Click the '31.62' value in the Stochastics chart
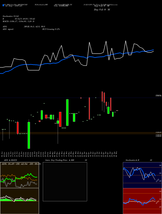The height and width of the screenshot is (214, 162). (x=157, y=180)
